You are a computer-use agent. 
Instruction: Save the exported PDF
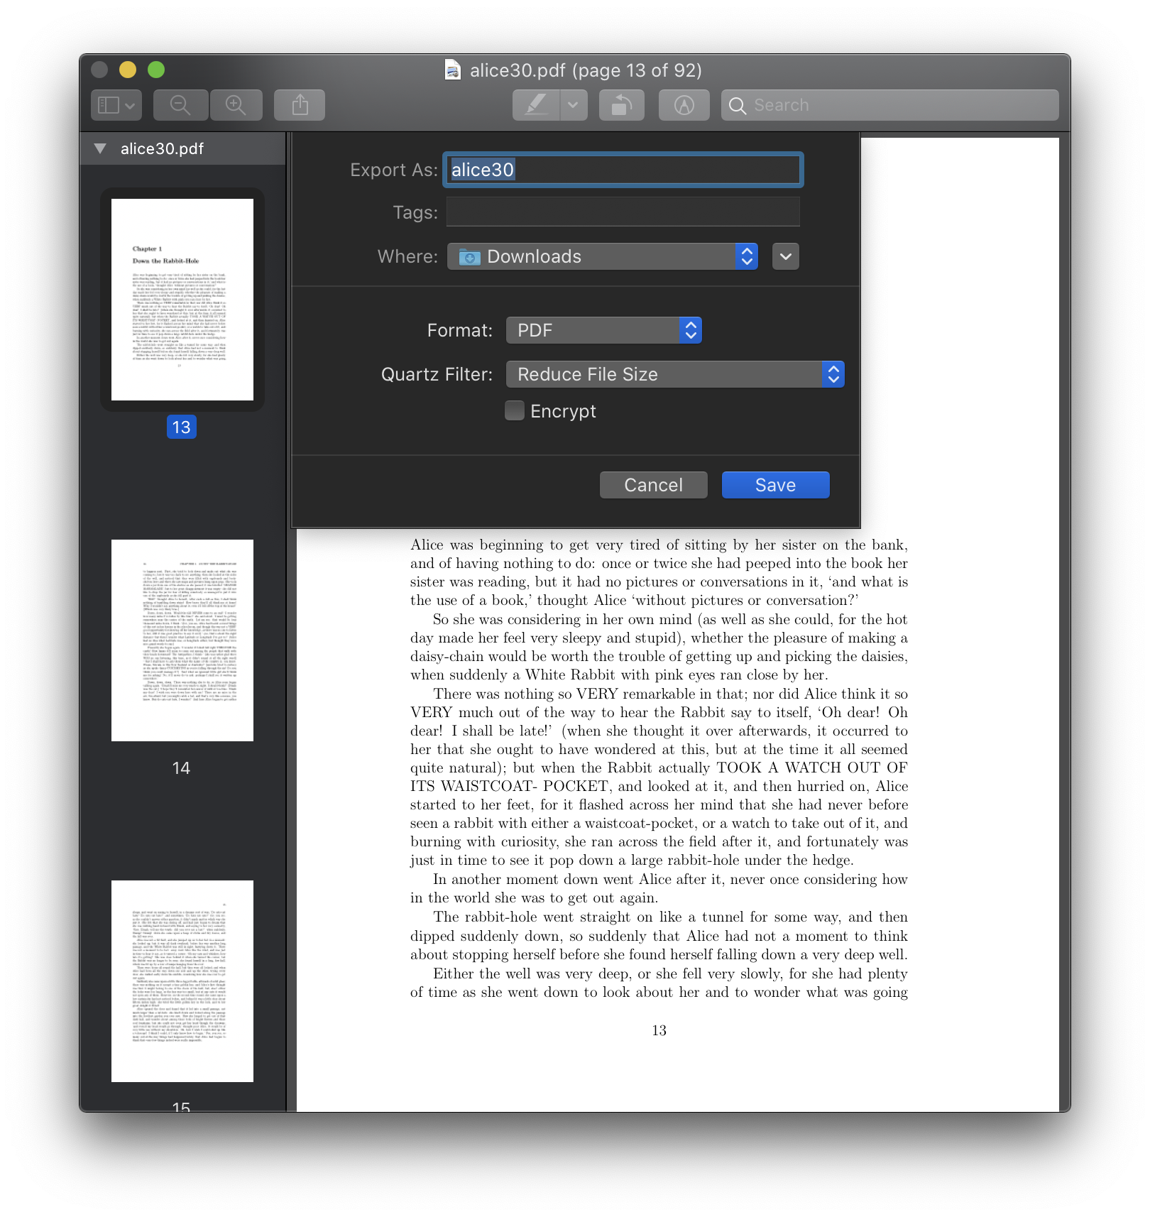click(774, 484)
